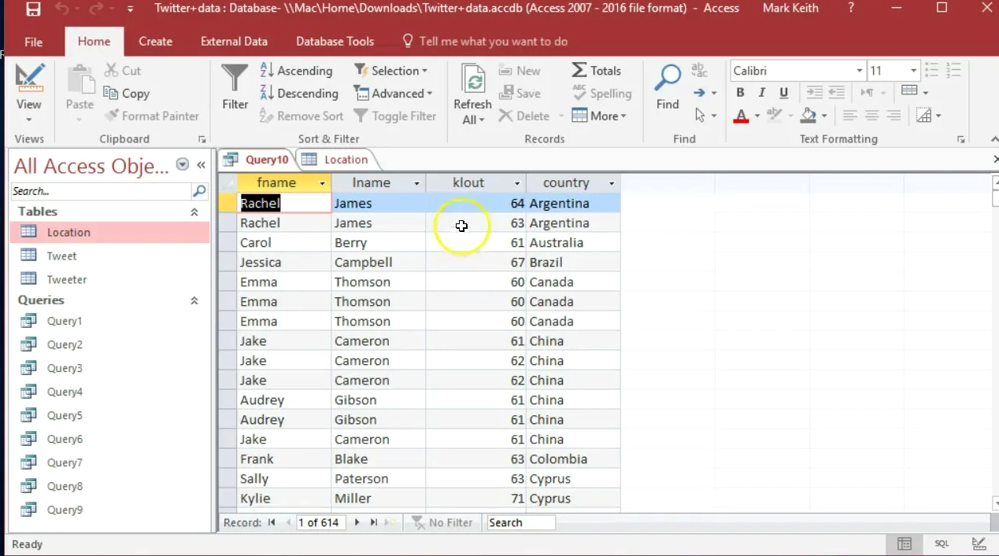
Task: Collapse the Queries group in navigation pane
Action: (194, 300)
